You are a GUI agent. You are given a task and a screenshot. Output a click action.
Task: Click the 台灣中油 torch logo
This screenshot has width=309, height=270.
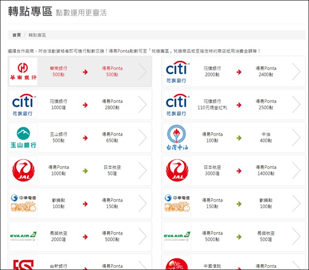[x=177, y=137]
